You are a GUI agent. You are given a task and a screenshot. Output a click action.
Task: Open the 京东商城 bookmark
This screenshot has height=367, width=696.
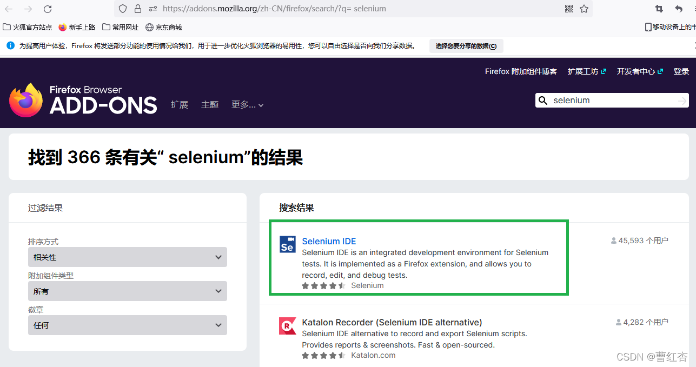point(163,27)
